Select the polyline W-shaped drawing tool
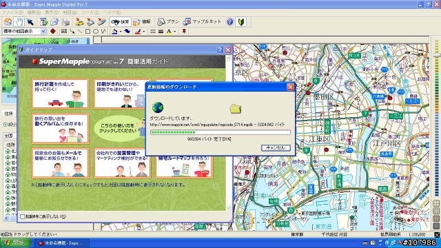The image size is (441, 248). [103, 31]
